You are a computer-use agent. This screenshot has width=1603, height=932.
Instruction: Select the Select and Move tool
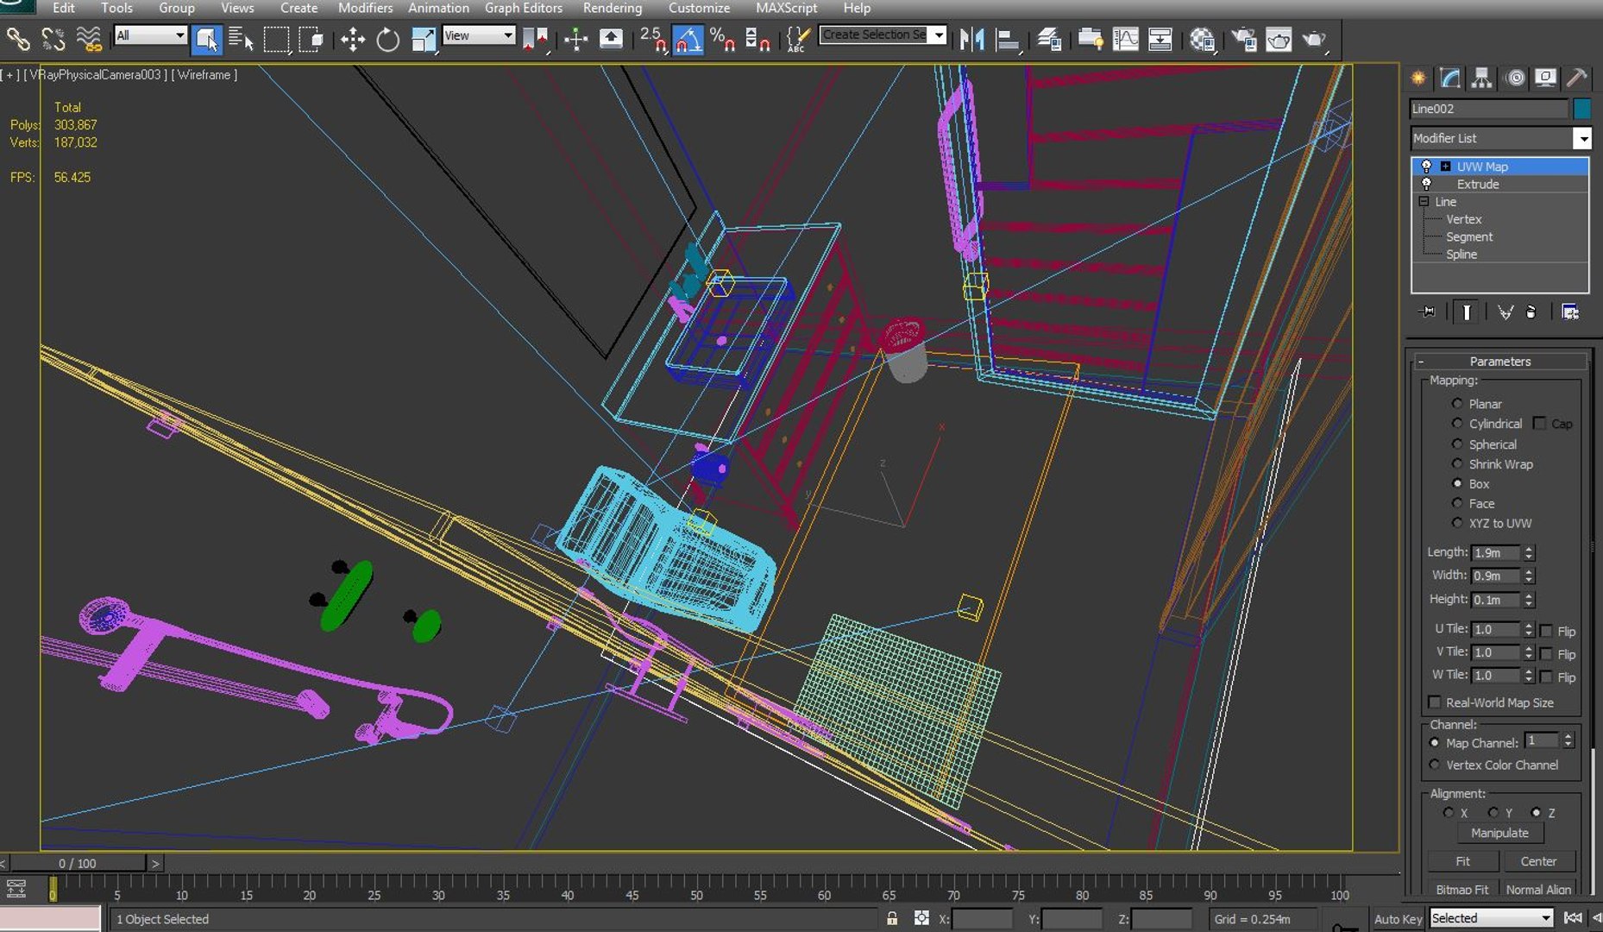[x=352, y=40]
